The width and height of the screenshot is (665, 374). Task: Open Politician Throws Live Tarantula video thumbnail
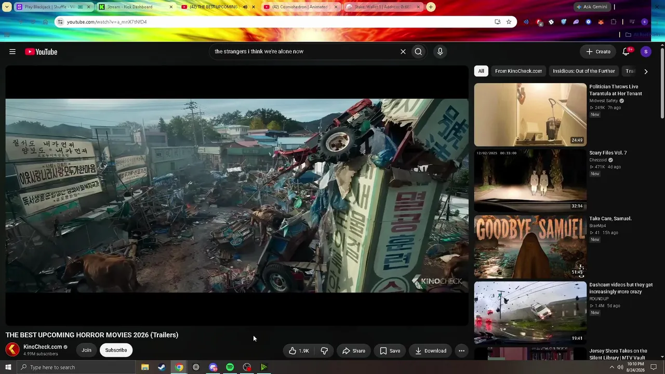530,115
